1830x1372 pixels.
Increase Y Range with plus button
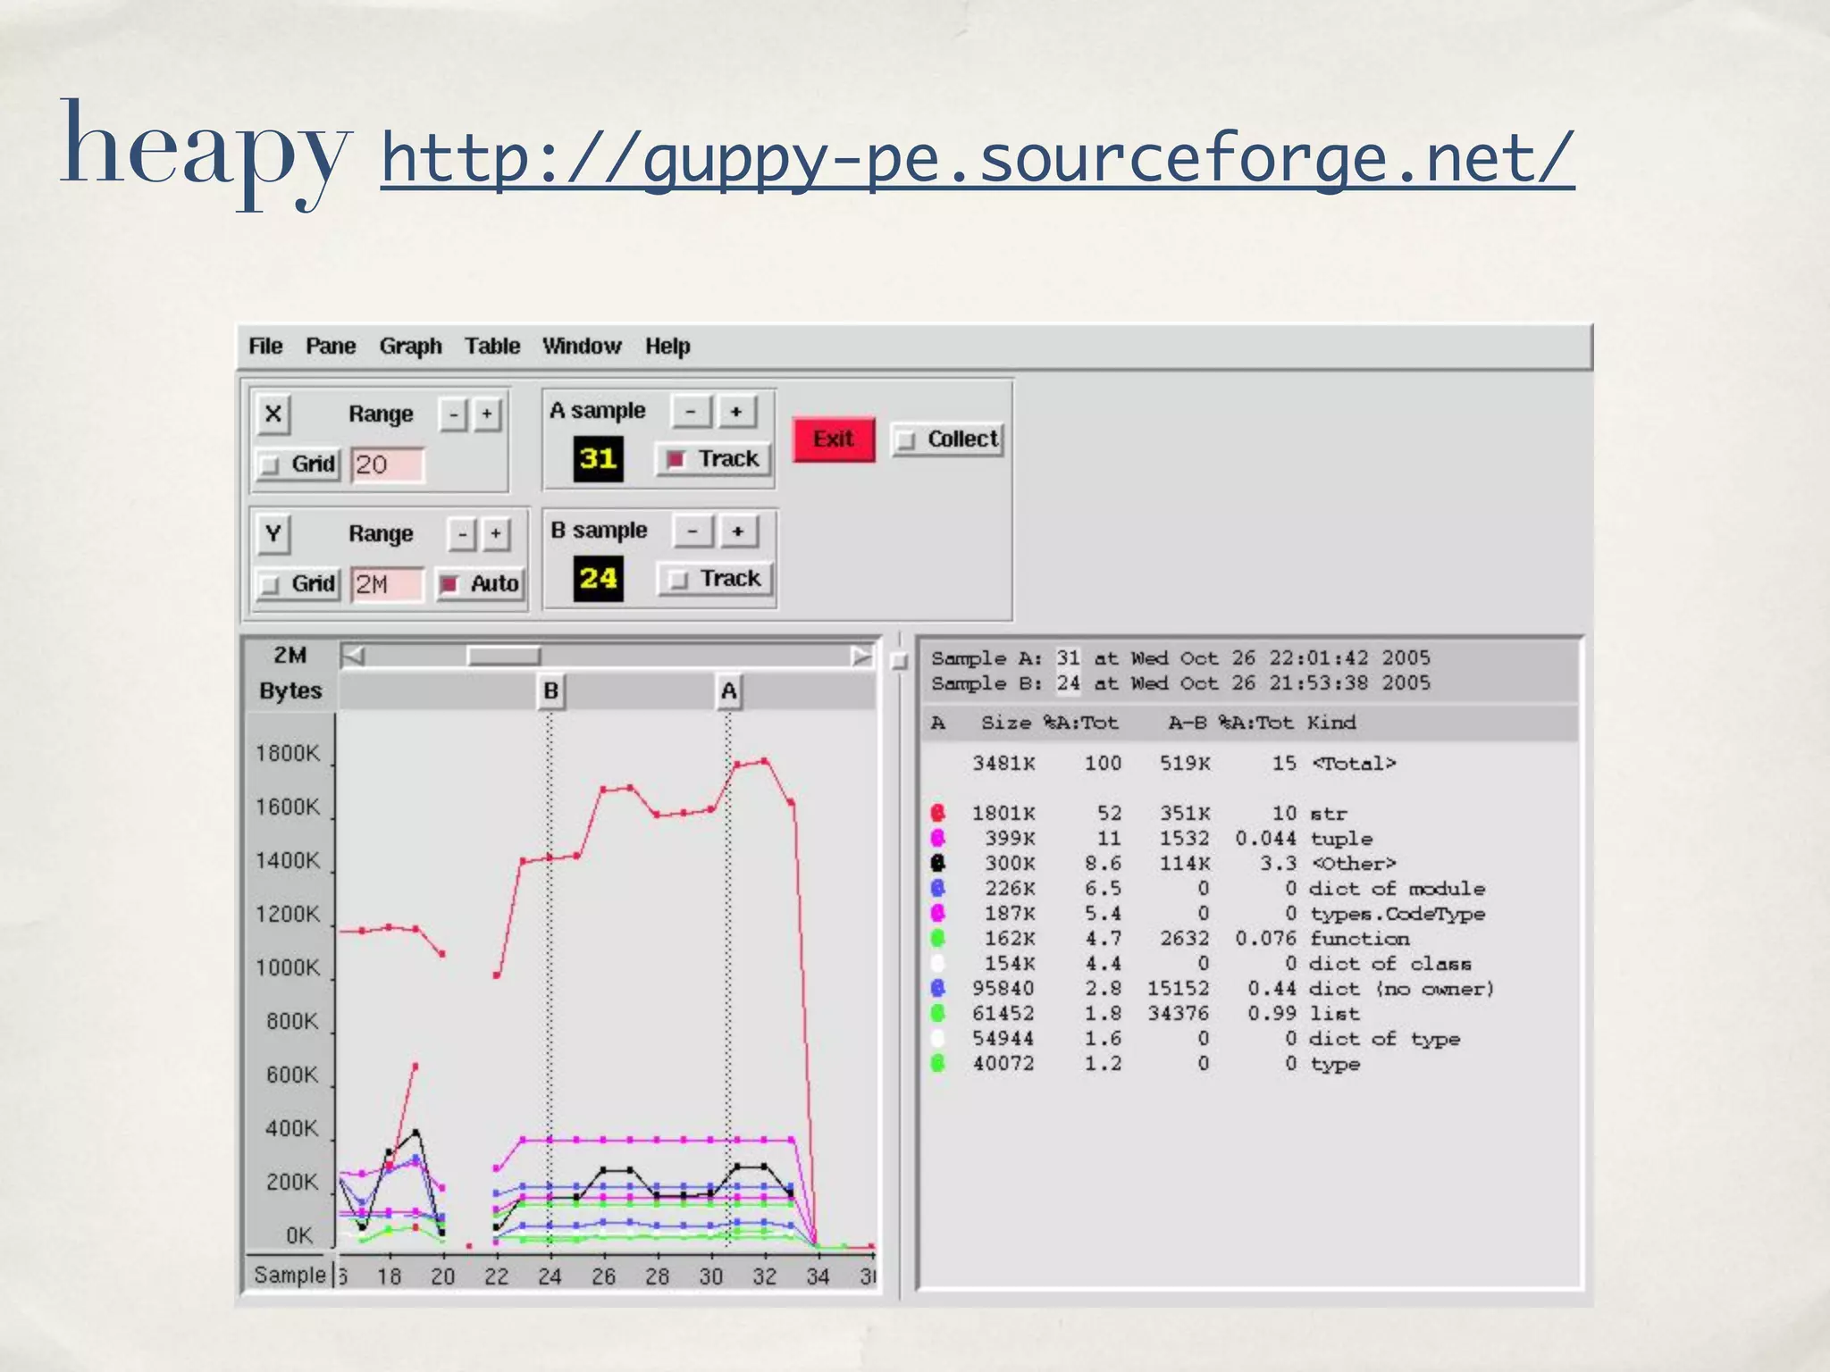pyautogui.click(x=496, y=534)
